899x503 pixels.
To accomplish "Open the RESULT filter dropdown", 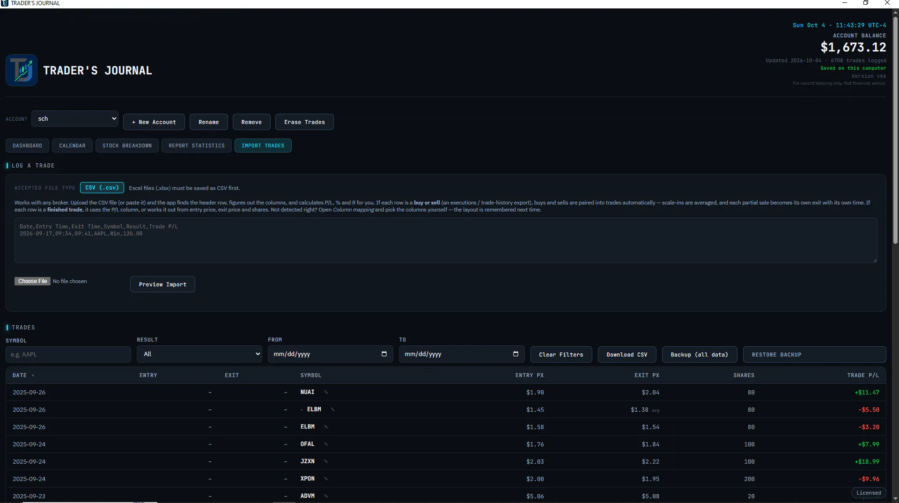I will pos(199,354).
